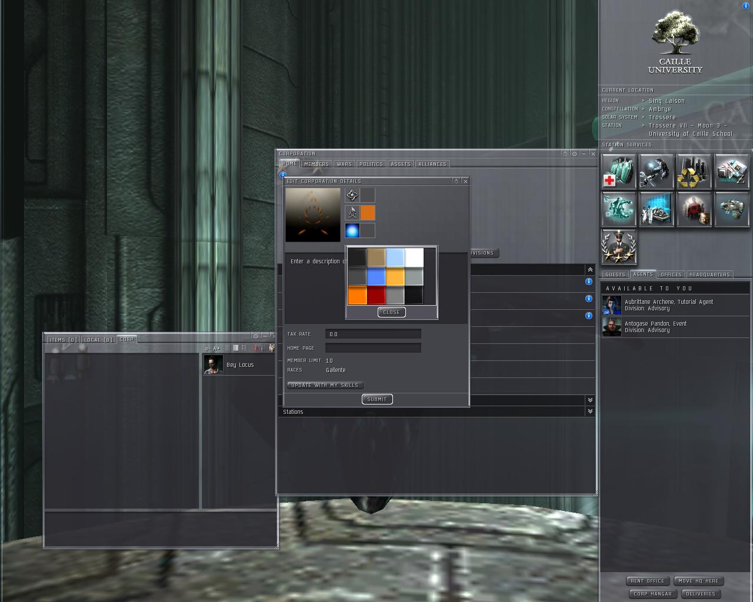The height and width of the screenshot is (602, 753).
Task: Open the orange swatch beside second logo layer
Action: 368,213
